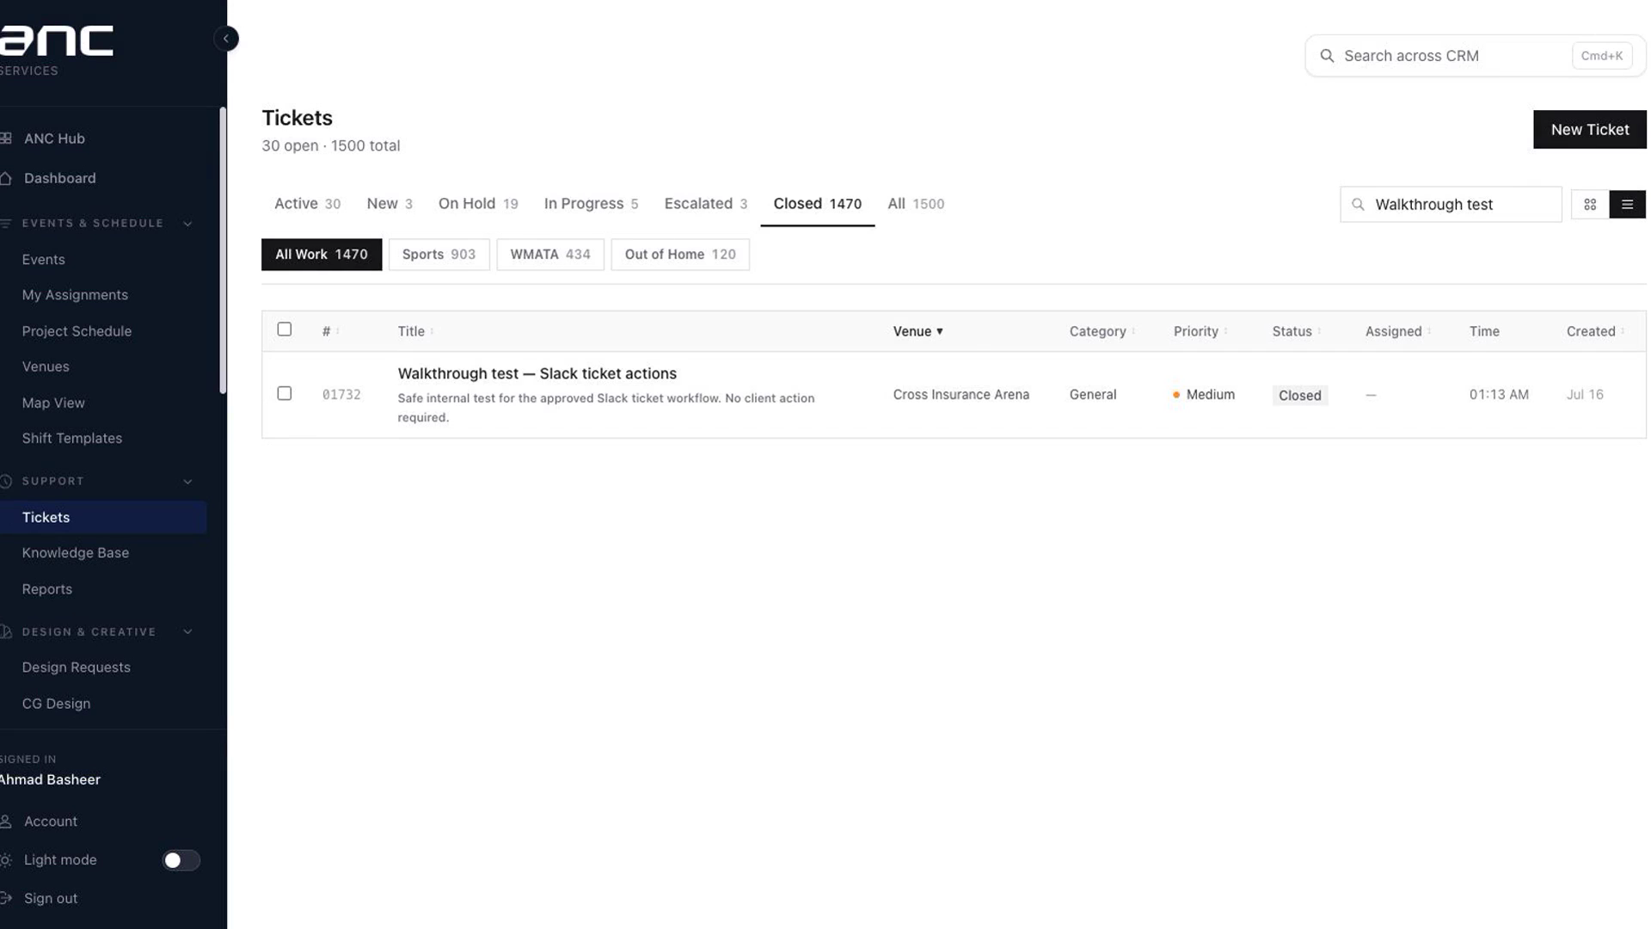Open Account settings
The height and width of the screenshot is (929, 1651).
(x=50, y=821)
